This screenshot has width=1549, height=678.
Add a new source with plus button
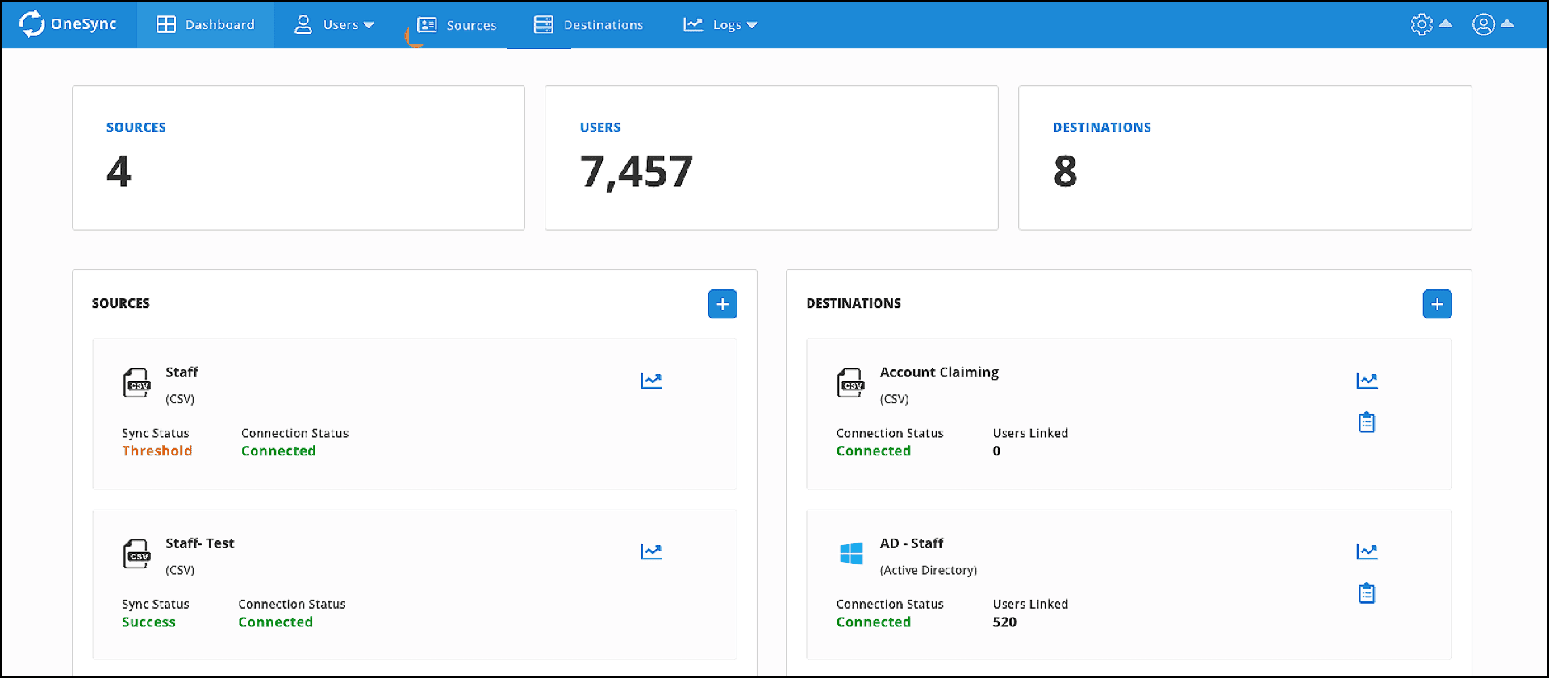tap(723, 304)
